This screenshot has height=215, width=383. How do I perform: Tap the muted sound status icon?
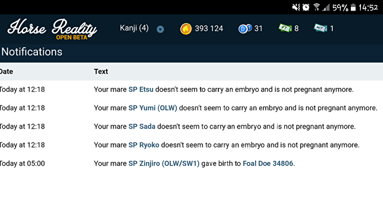(x=295, y=7)
